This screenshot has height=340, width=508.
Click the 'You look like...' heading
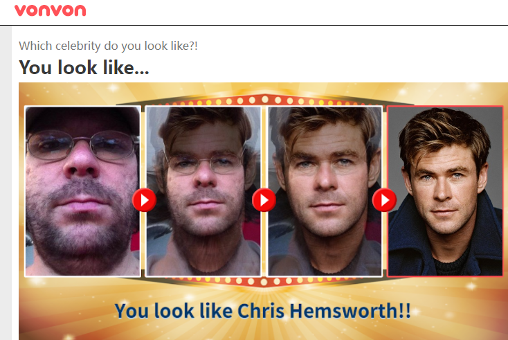click(84, 67)
